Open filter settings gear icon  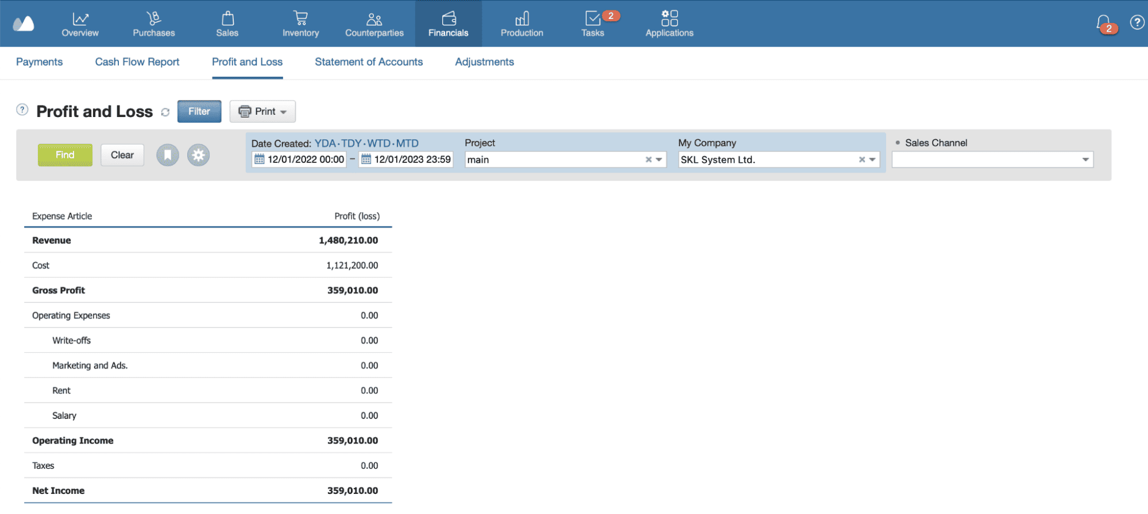point(198,155)
